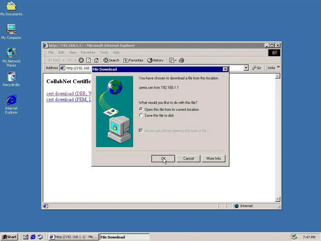This screenshot has width=321, height=241.
Task: Click the address bar page icon
Action: (x=63, y=68)
